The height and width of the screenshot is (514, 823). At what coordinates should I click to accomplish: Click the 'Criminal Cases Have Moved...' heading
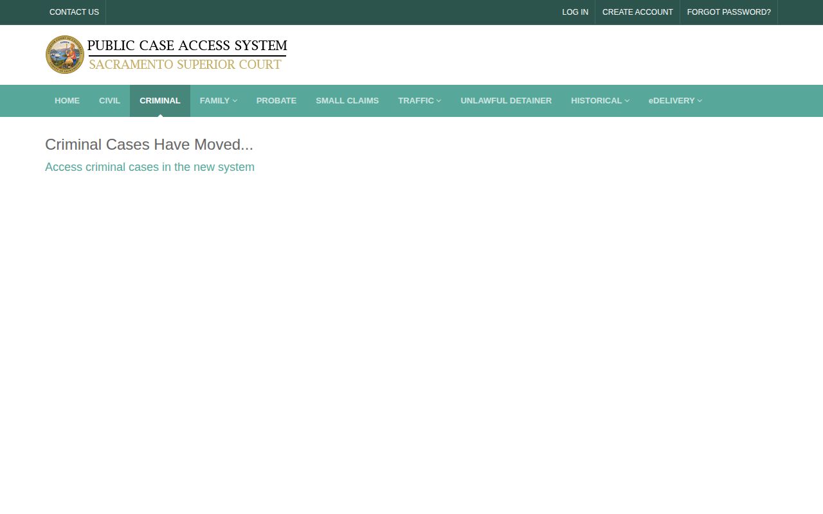pos(149,145)
